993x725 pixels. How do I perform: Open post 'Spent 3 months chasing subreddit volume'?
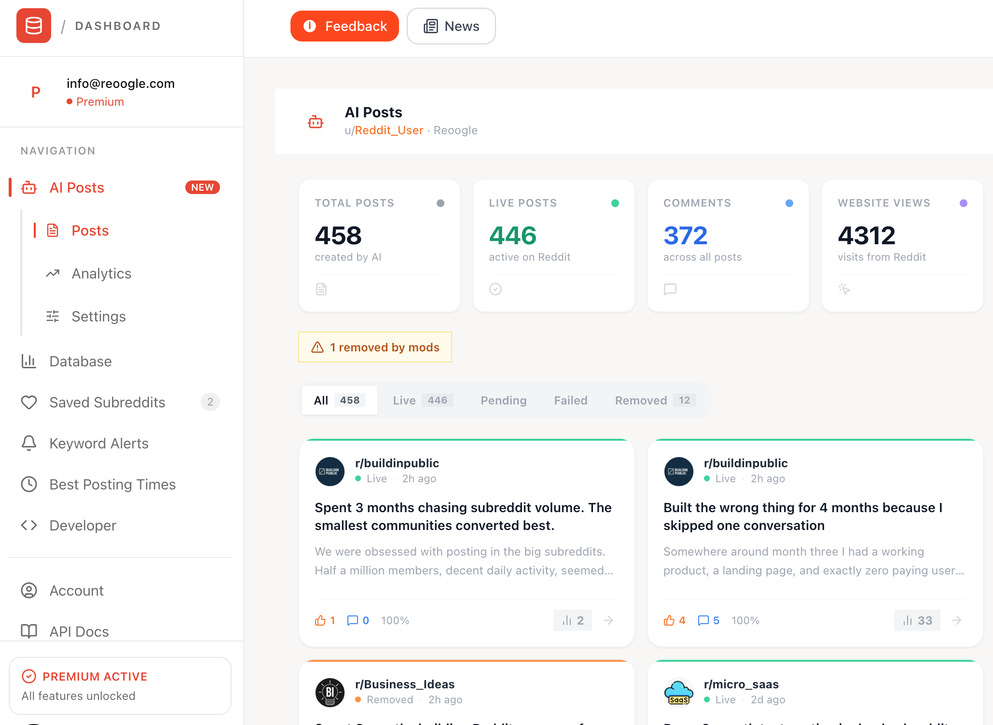pos(463,516)
